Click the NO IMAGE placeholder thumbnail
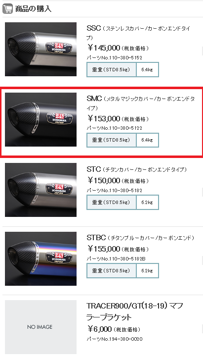This screenshot has height=363, width=203. pyautogui.click(x=41, y=327)
